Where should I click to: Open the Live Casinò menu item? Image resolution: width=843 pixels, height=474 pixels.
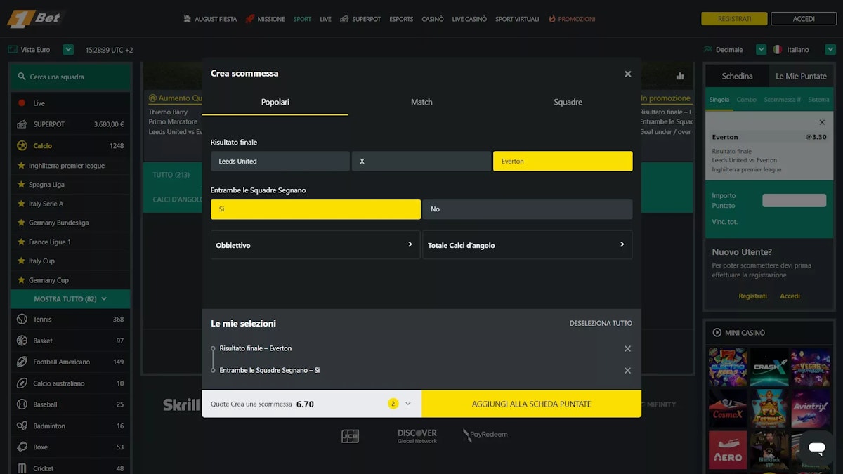[x=469, y=19]
